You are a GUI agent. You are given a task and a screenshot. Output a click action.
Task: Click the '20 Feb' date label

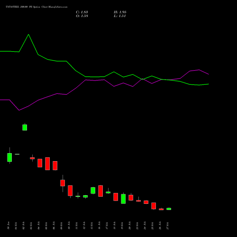coord(130,226)
